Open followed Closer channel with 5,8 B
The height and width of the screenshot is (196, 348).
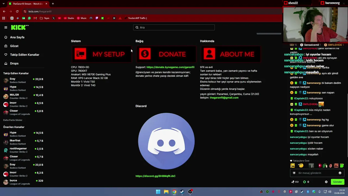tap(23, 112)
